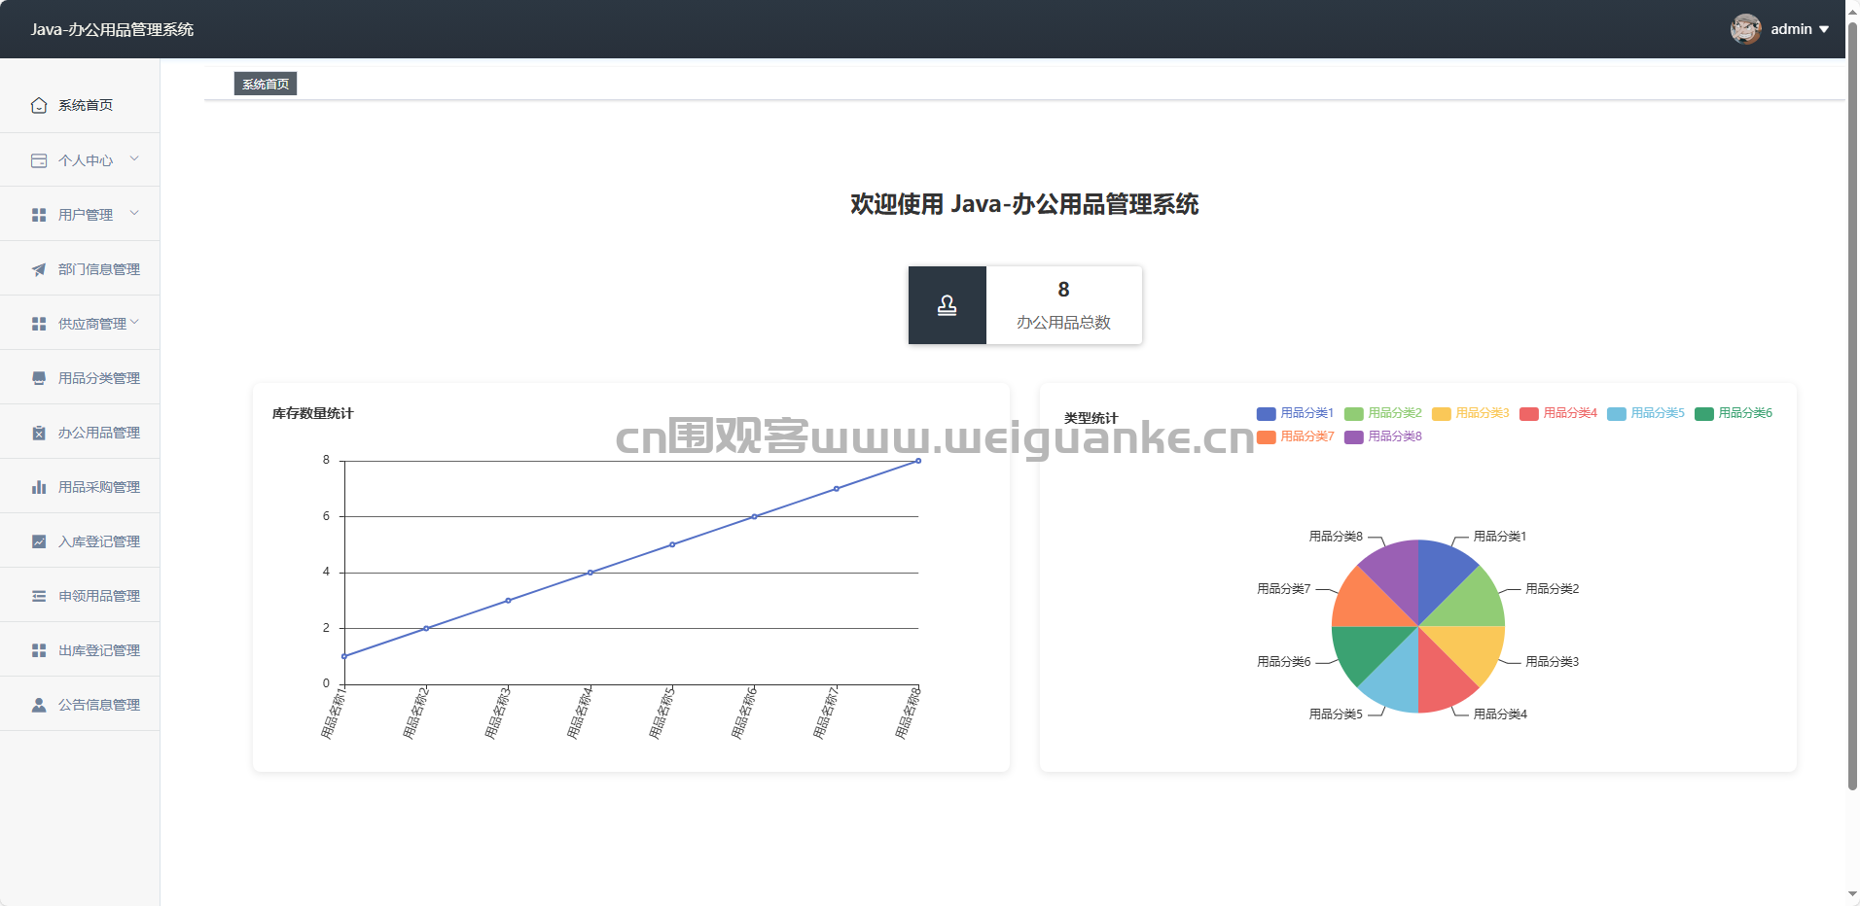Expand the 用户管理 menu arrow
1860x906 pixels.
click(x=134, y=214)
